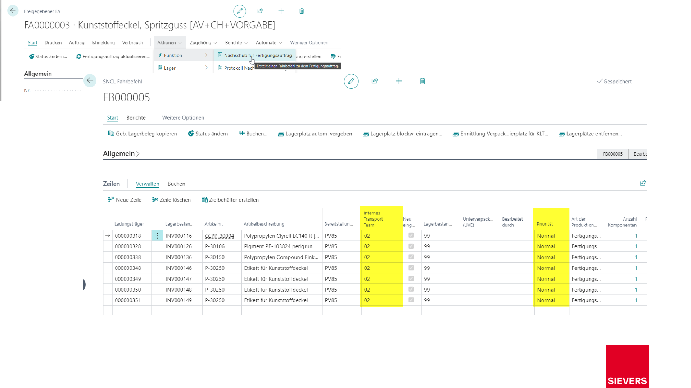Screen dimensions: 691x388
Task: Click the share icon in Freigegebener FA header
Action: pyautogui.click(x=260, y=11)
